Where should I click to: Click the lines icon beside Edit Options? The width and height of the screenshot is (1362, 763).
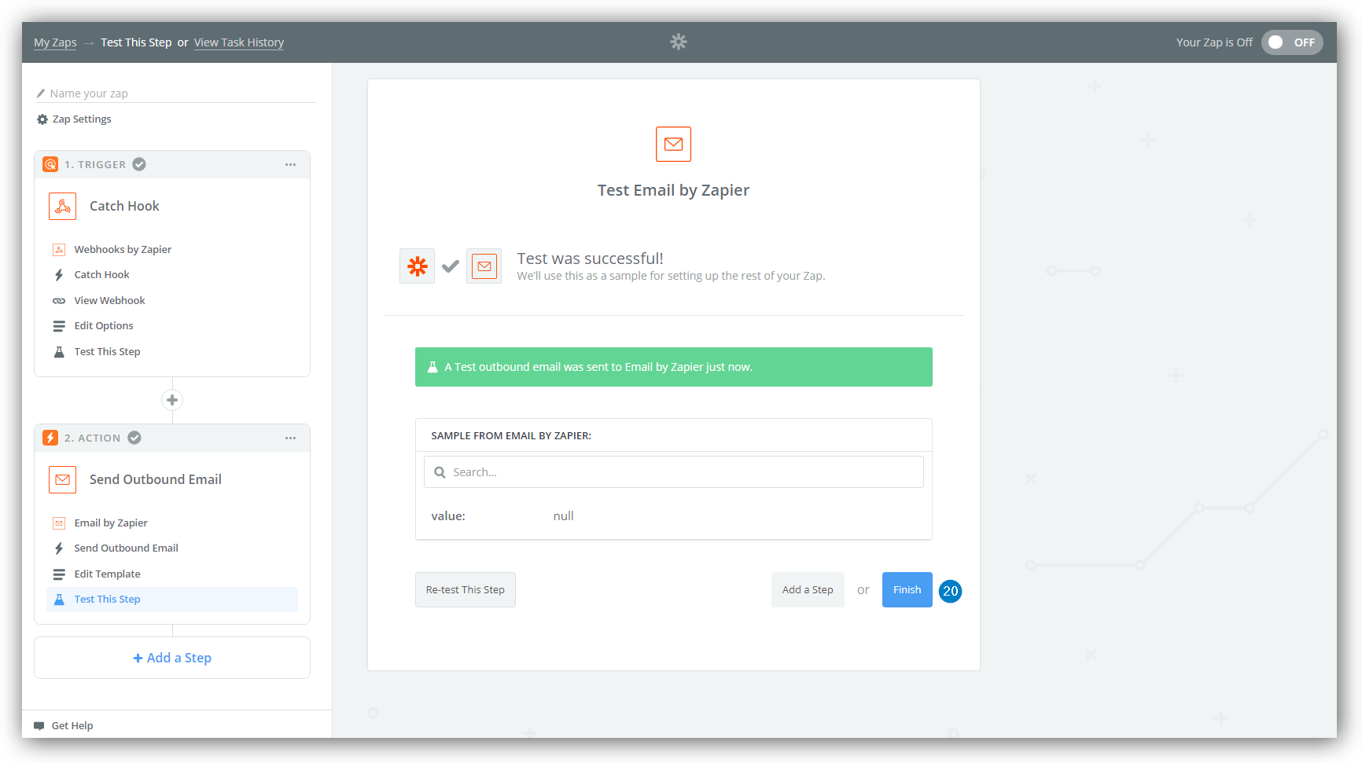pos(59,326)
